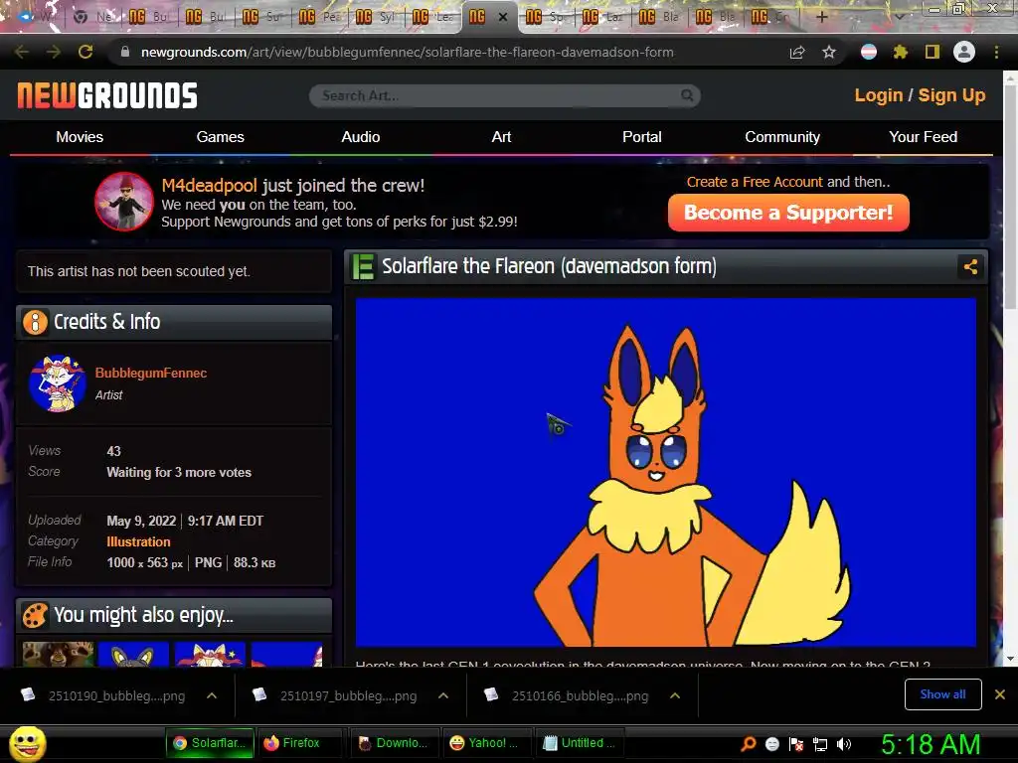The width and height of the screenshot is (1018, 763).
Task: Click the search magnifier in Search Art box
Action: point(687,95)
